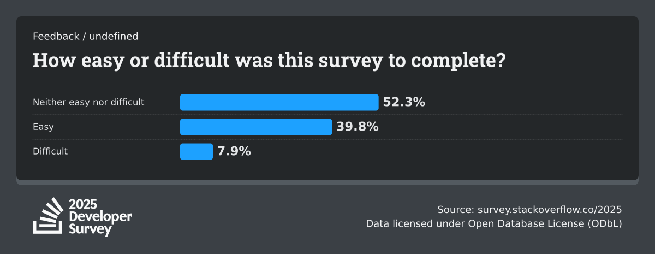The height and width of the screenshot is (254, 655).
Task: Open the survey.stackoverflow.co/2025 source link
Action: (550, 210)
